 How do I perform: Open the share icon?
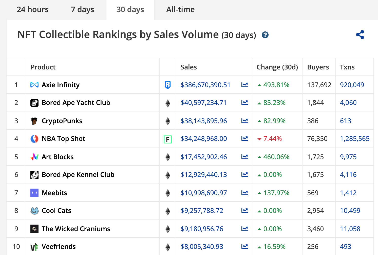click(360, 35)
